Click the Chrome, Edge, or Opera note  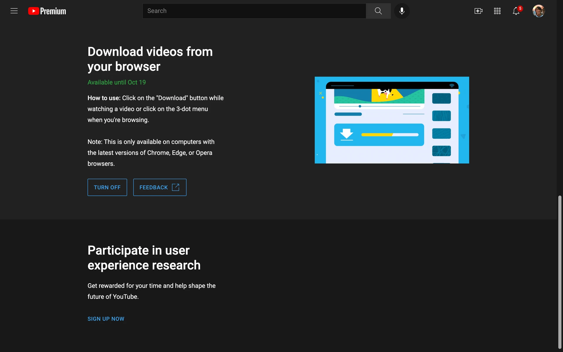click(151, 153)
